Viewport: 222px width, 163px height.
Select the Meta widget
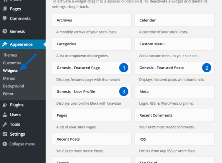point(175,92)
